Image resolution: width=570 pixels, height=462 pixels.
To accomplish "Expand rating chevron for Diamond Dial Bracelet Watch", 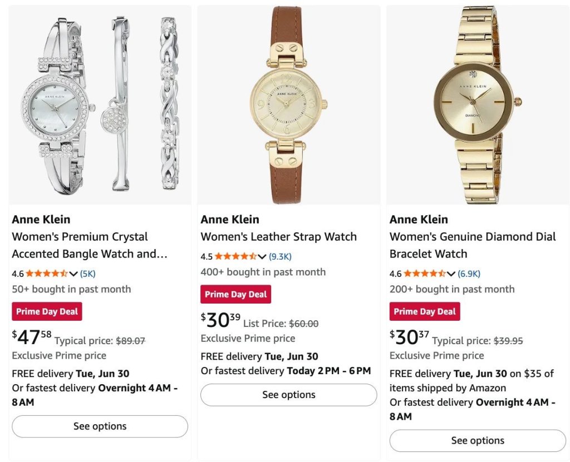I will [451, 274].
